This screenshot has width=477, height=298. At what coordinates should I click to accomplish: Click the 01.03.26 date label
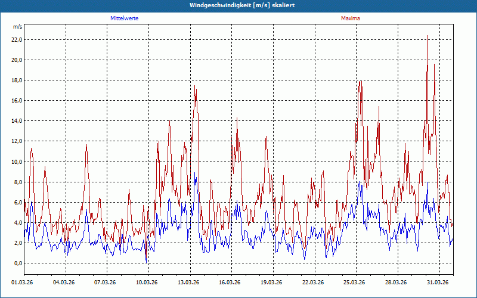tap(22, 283)
